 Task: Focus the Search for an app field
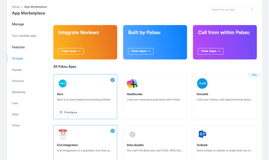[233, 10]
